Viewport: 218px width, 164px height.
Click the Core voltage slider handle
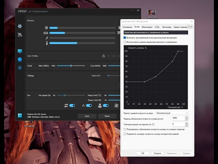[x=108, y=76]
